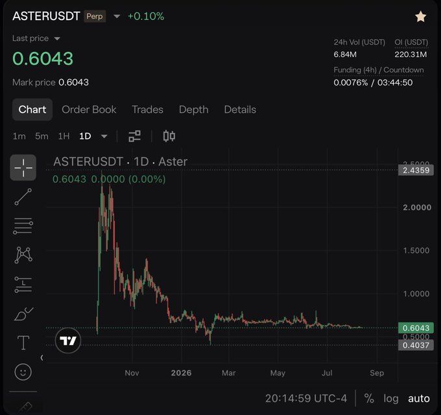Image resolution: width=441 pixels, height=415 pixels.
Task: Open the horizontal lines / Fibonacci tool
Action: 23,226
